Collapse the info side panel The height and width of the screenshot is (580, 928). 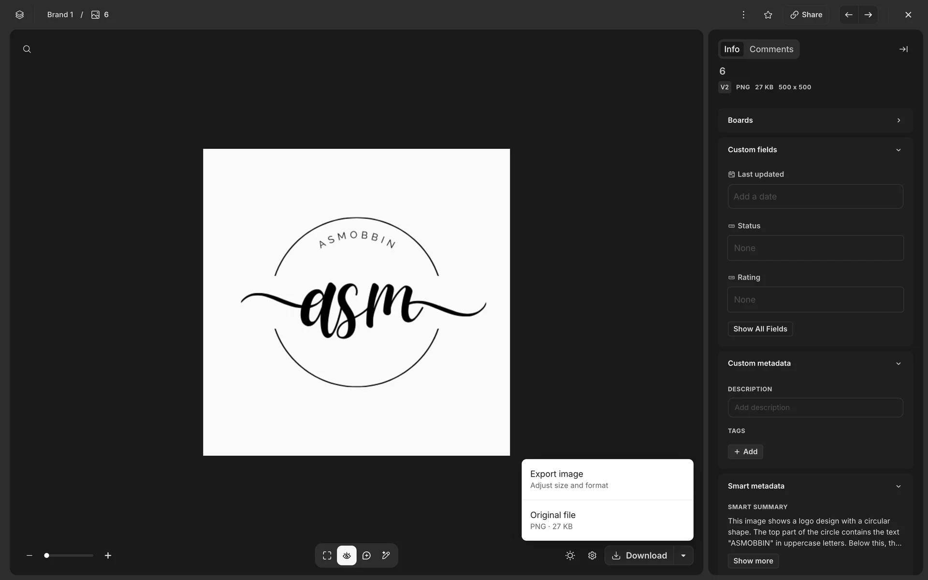pos(903,49)
